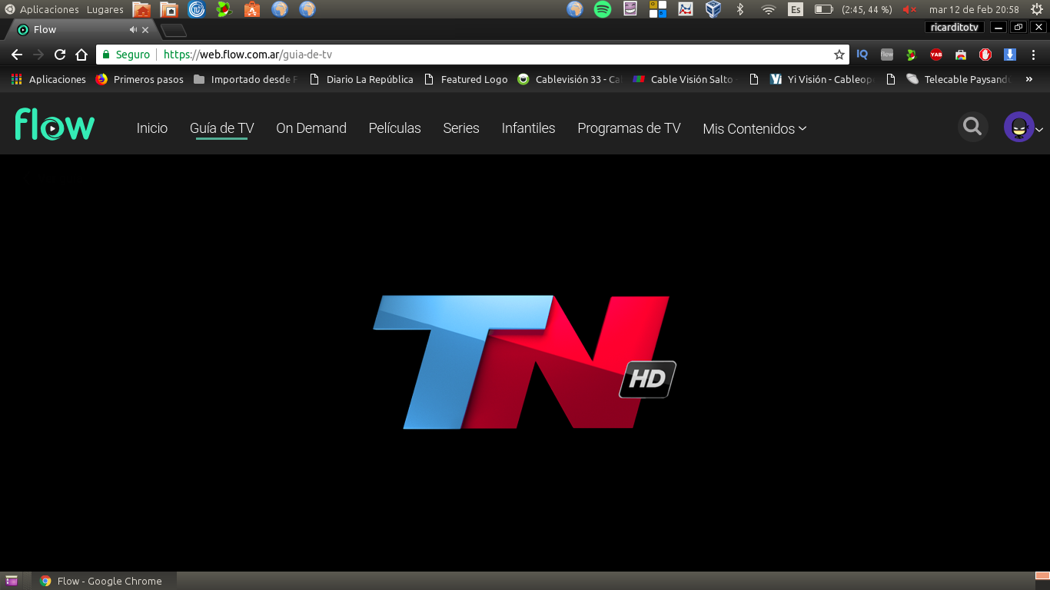Navigate to Películas
Screen dimensions: 1050x590
click(x=395, y=128)
